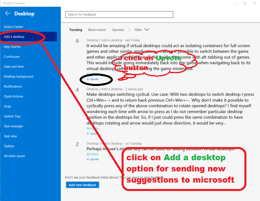Viewport: 260px width, 201px height.
Task: Open Desktop background category
Action: pyautogui.click(x=18, y=76)
